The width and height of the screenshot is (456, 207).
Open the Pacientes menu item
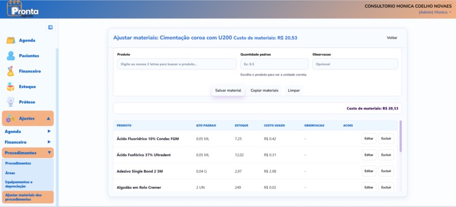29,56
